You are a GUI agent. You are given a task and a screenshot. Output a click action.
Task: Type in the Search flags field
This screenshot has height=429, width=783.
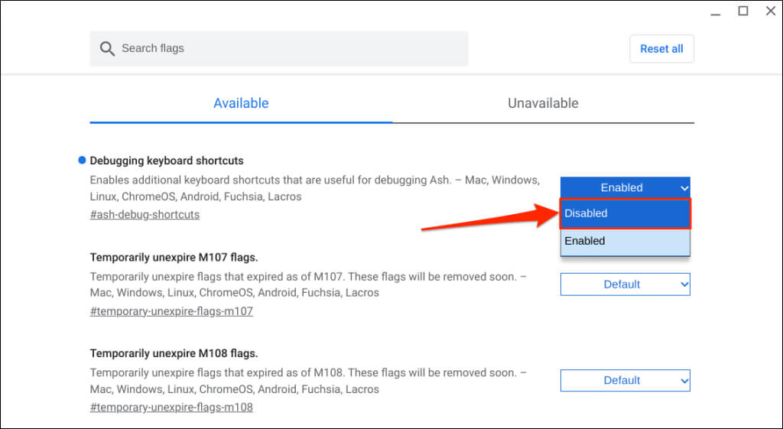[x=291, y=49]
